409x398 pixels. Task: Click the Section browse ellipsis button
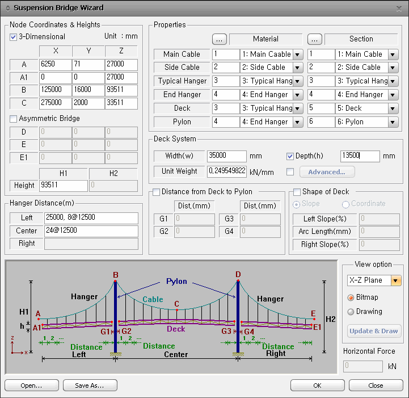pos(315,39)
